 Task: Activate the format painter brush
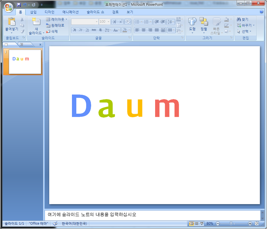coord(22,31)
